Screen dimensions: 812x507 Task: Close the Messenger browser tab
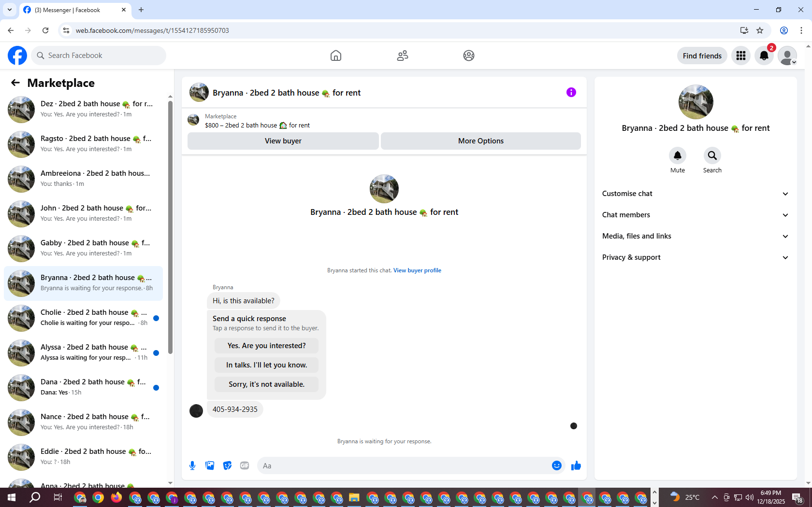(124, 10)
